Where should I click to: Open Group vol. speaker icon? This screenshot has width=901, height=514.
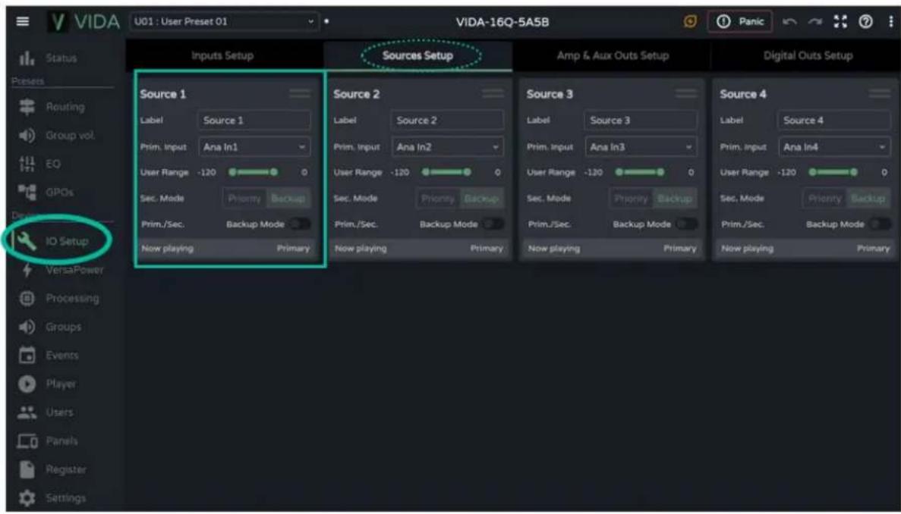[27, 136]
